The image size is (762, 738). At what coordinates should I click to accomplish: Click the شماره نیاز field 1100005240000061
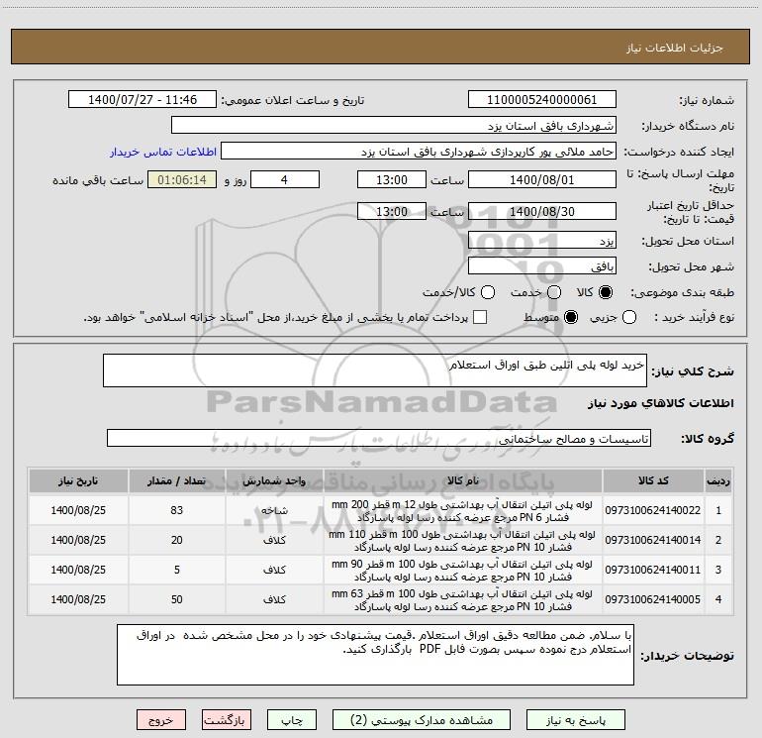pos(542,100)
